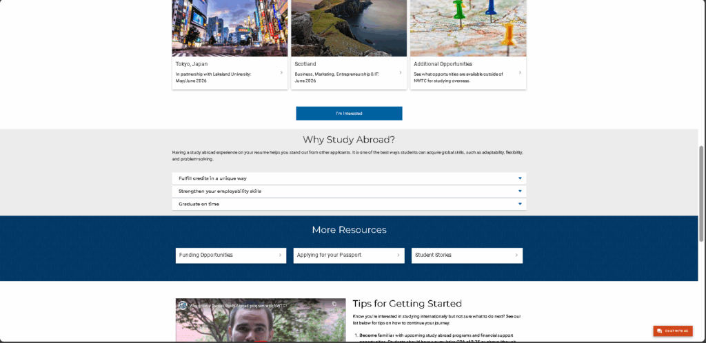Open the Applying for your Passport link
The height and width of the screenshot is (343, 706).
coord(349,256)
